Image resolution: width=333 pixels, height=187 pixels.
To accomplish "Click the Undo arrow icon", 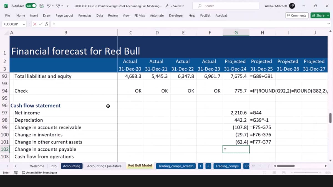I will point(48,6).
